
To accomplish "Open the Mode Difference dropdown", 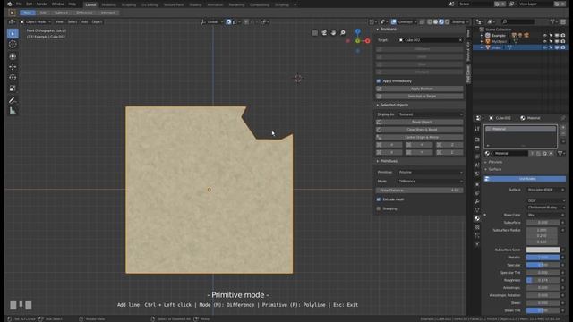I will click(431, 181).
